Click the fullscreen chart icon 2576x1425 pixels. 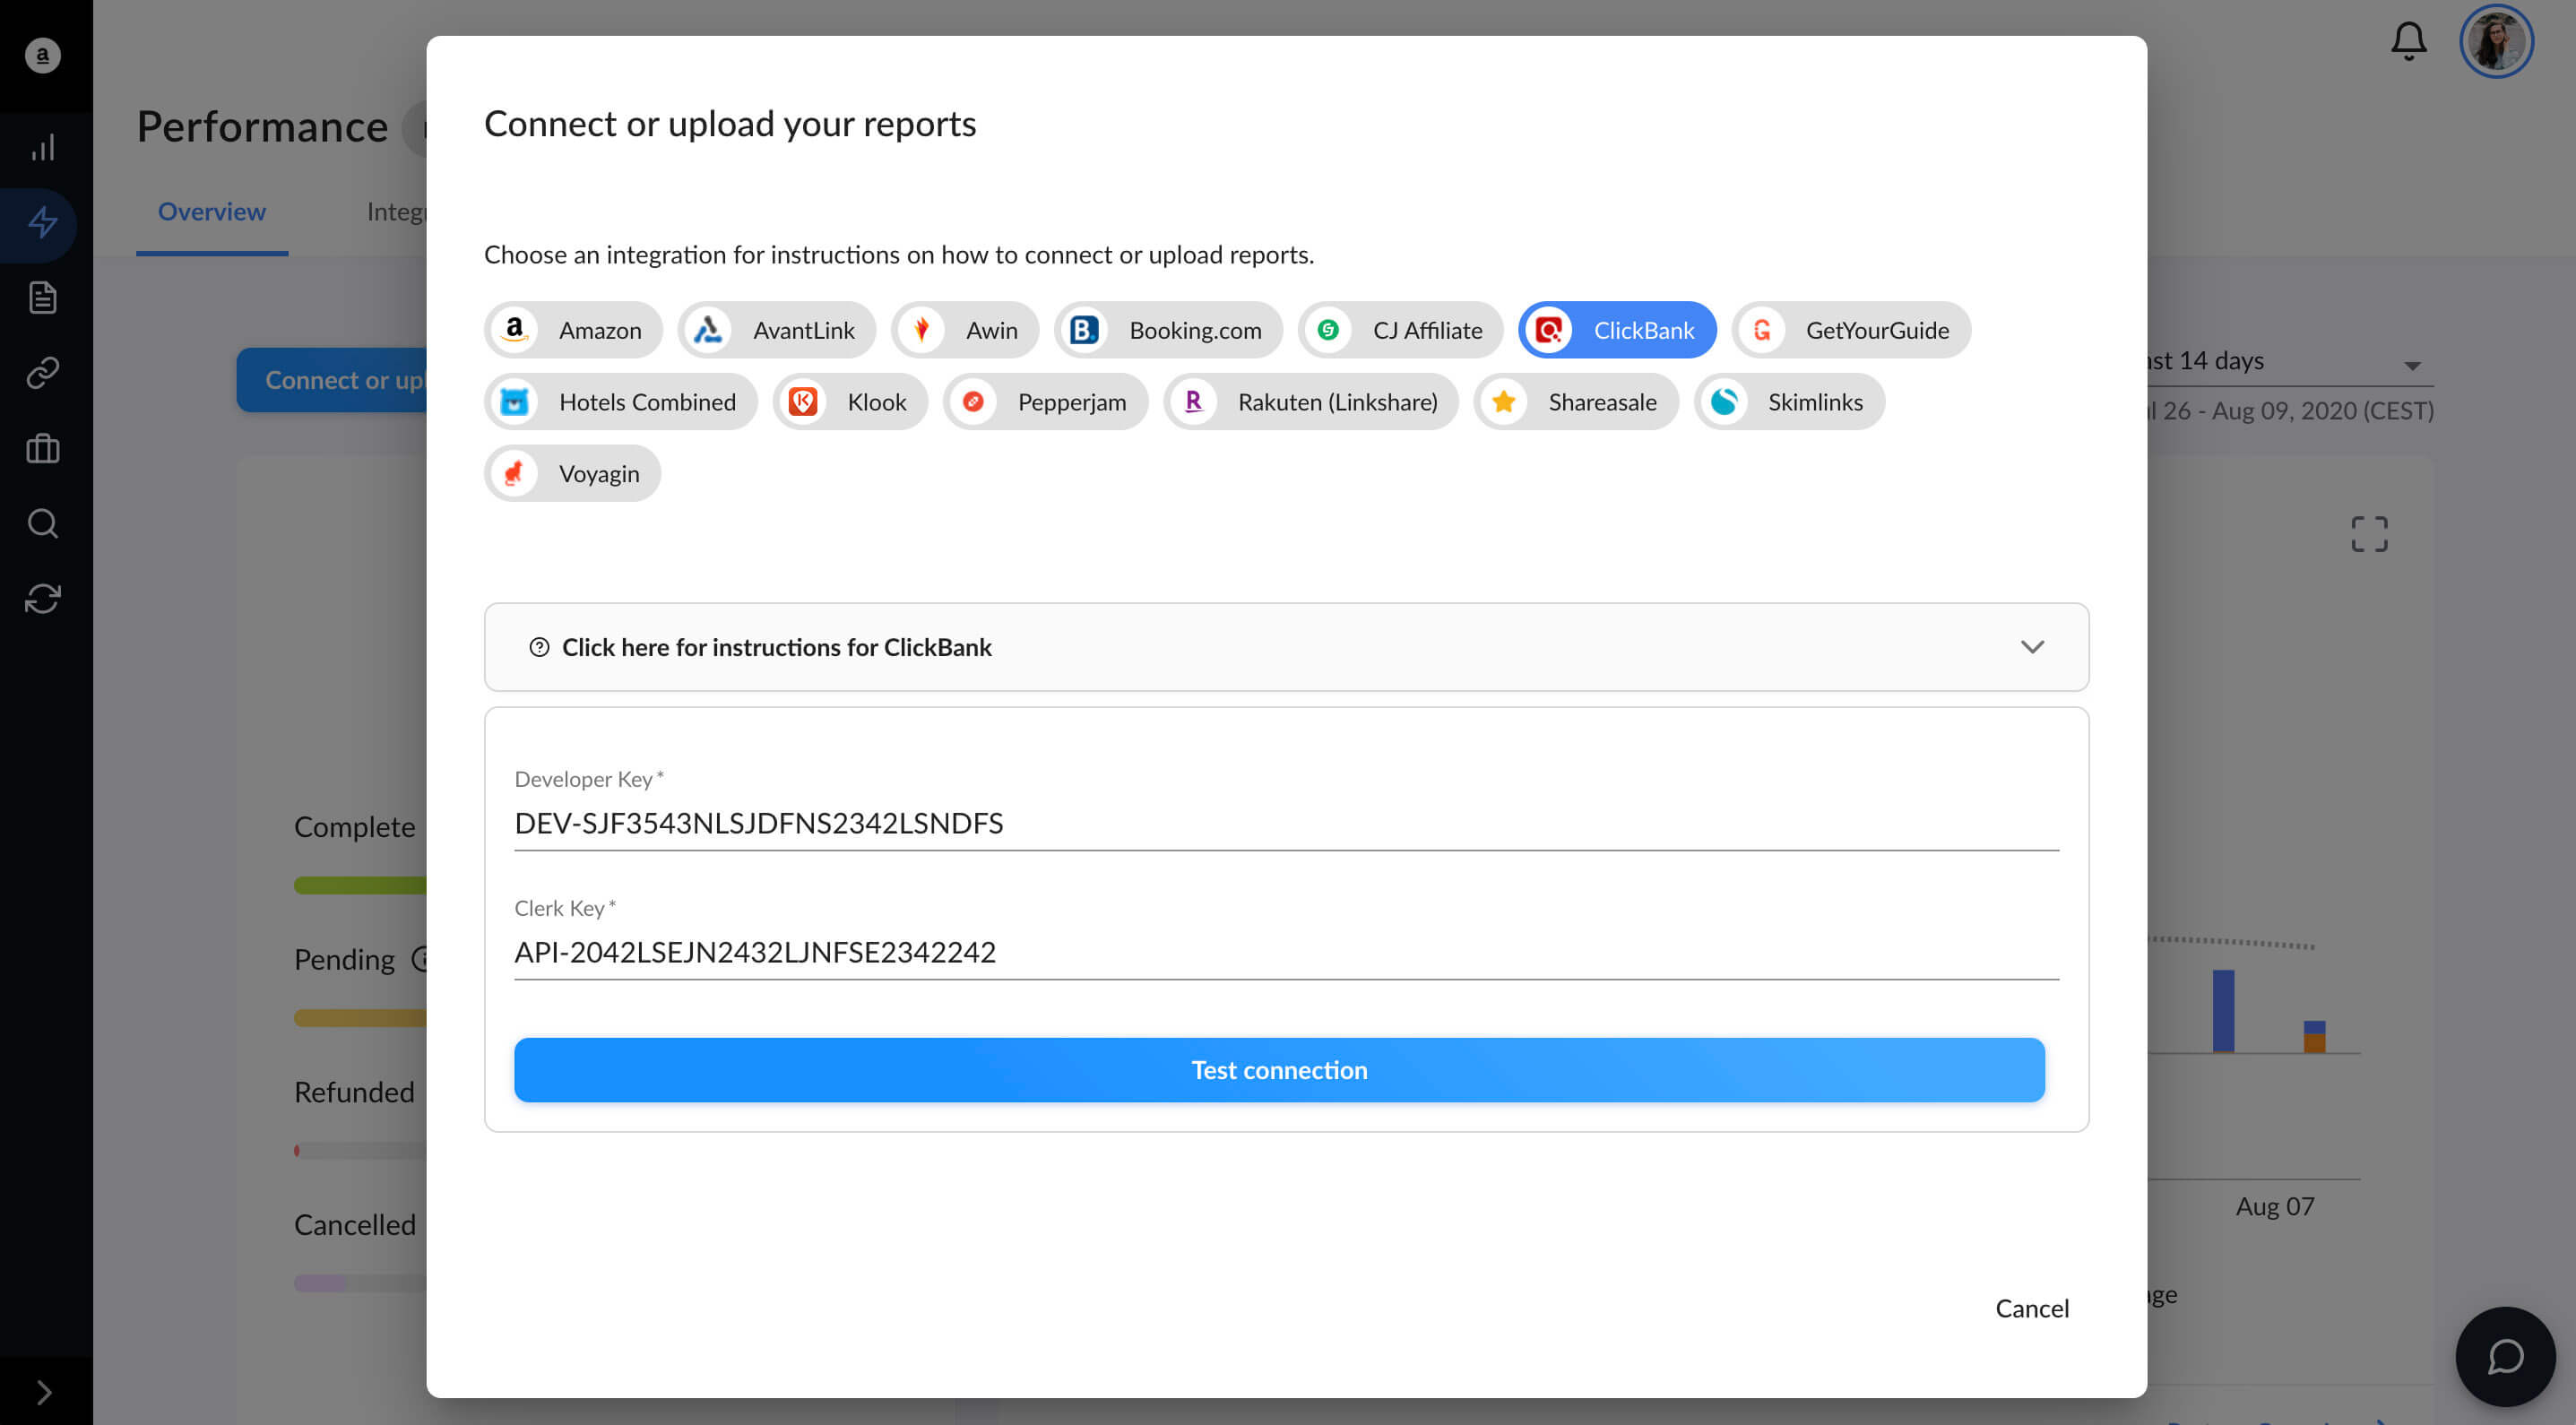2369,534
